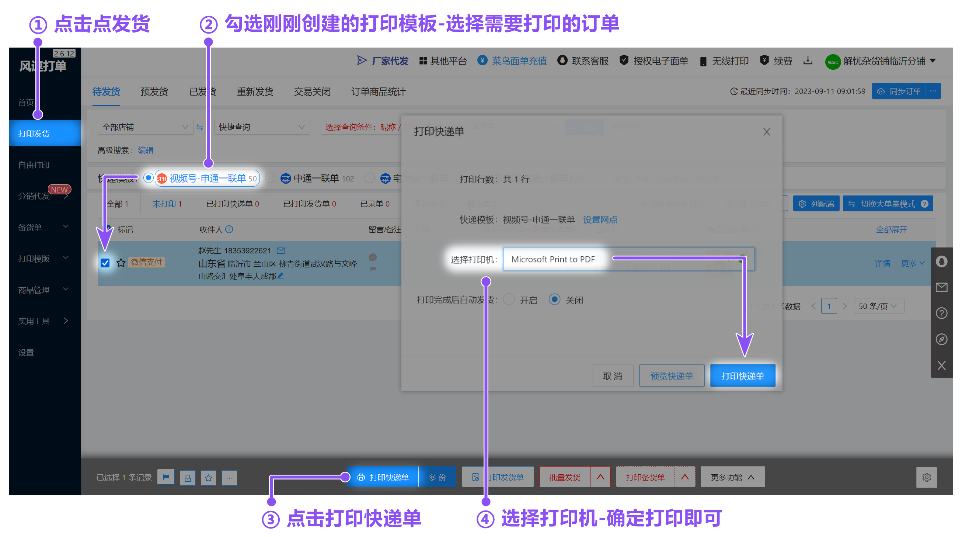Switch to 待发货 tab
This screenshot has width=962, height=537.
[x=106, y=91]
